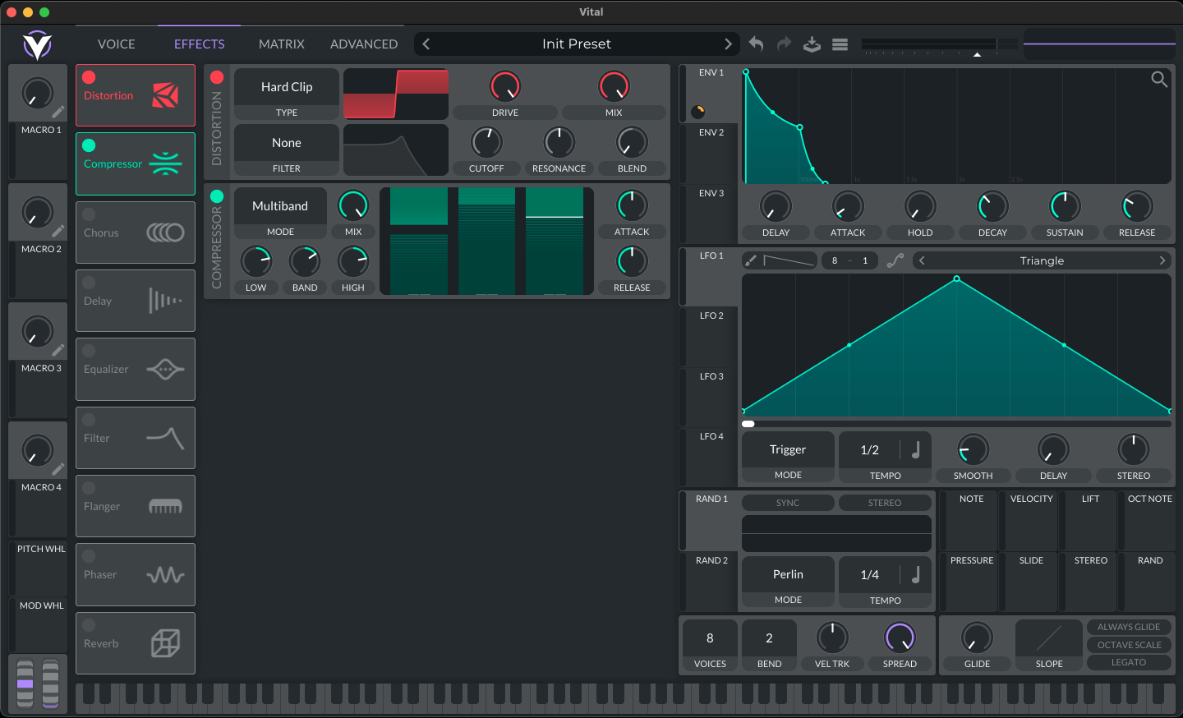Click the LFO paint pattern shape selector

789,260
